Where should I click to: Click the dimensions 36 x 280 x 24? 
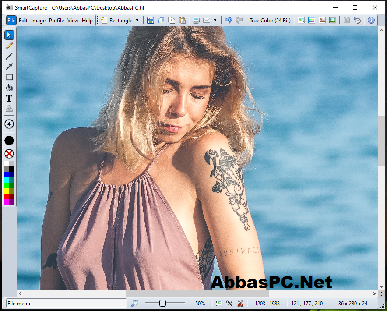(x=353, y=304)
